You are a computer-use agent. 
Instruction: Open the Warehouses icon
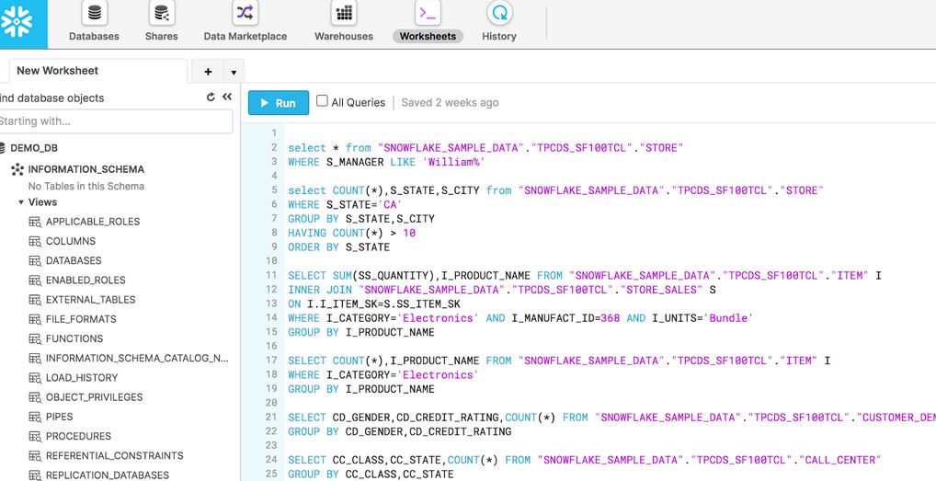[x=344, y=13]
